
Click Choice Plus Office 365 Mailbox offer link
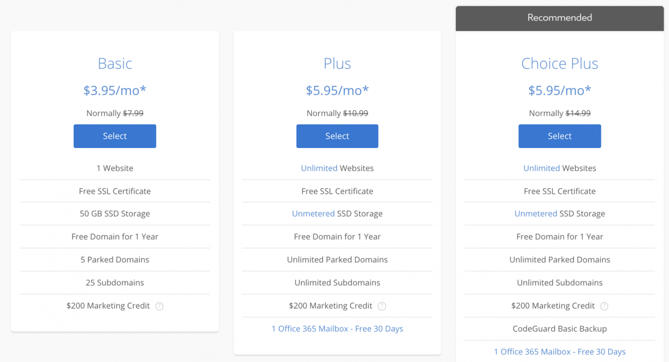(x=560, y=352)
